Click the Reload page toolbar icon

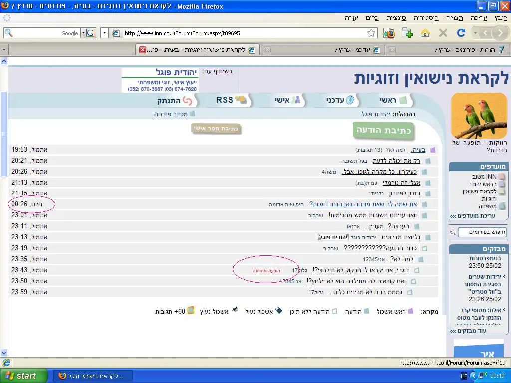[x=461, y=33]
